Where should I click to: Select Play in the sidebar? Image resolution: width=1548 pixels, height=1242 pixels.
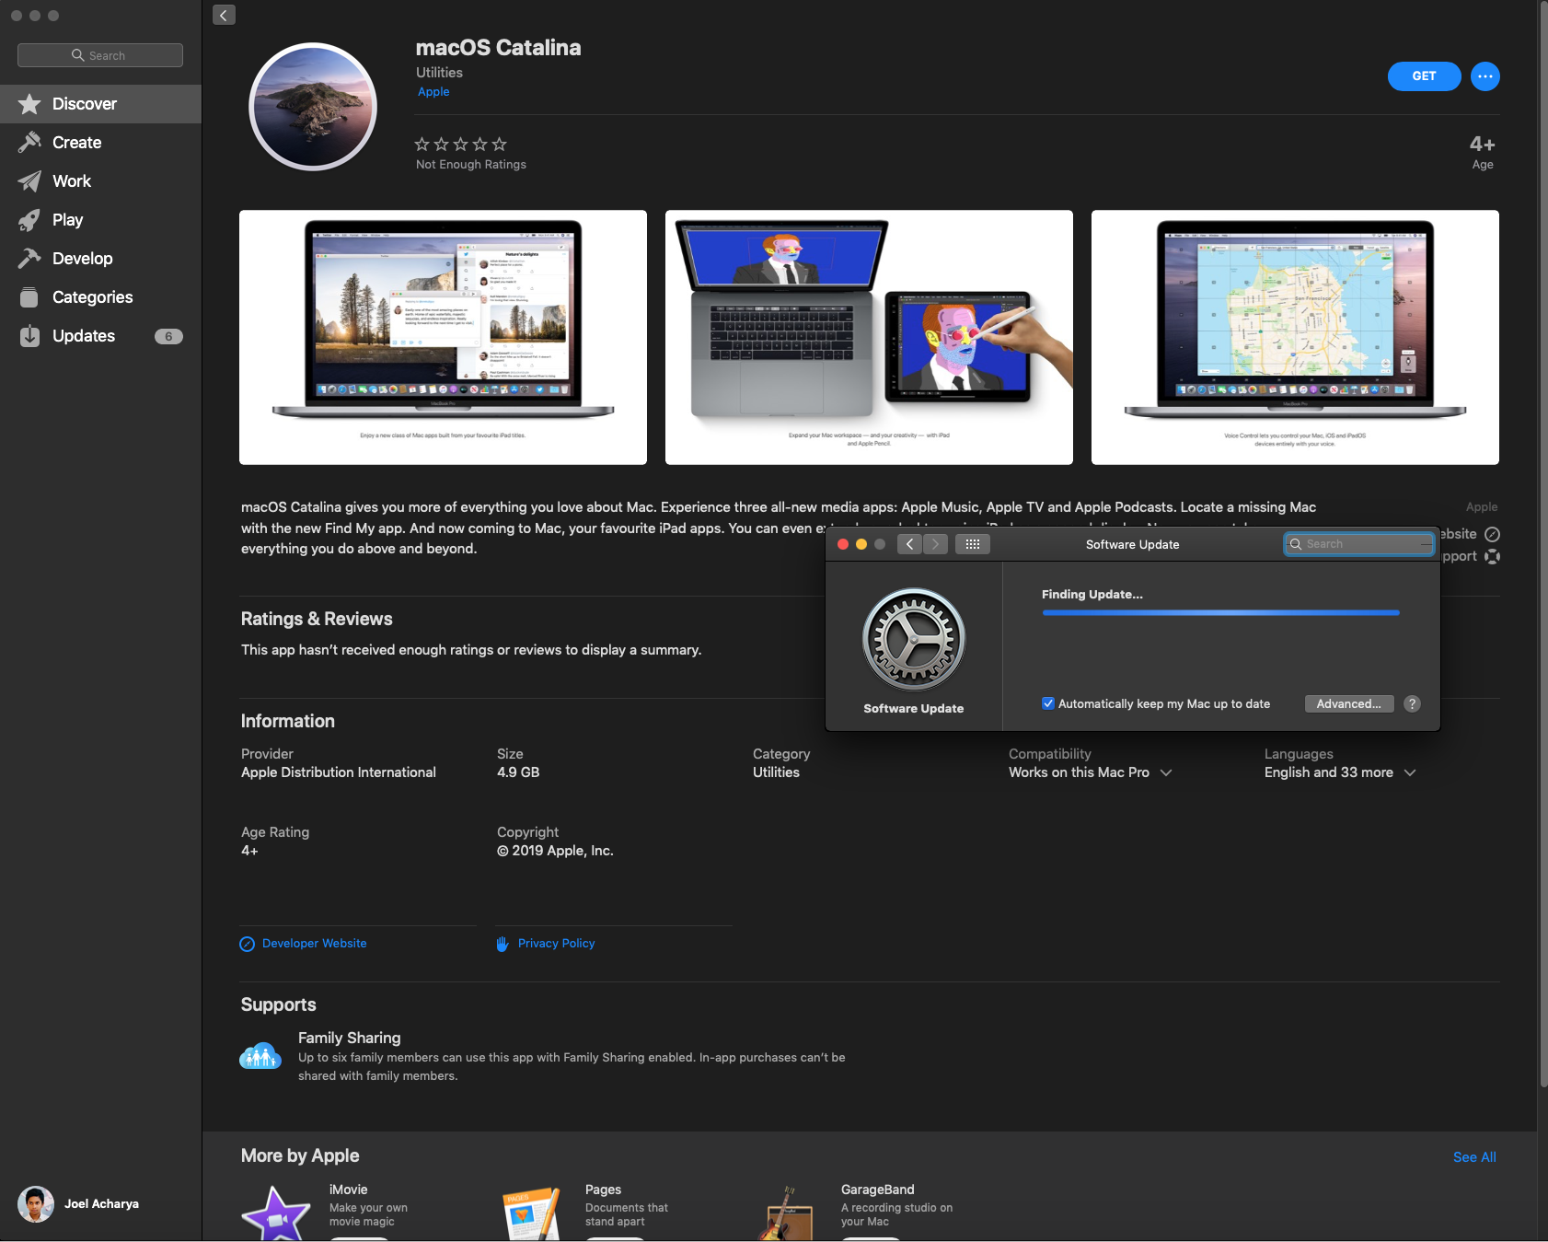tap(100, 220)
